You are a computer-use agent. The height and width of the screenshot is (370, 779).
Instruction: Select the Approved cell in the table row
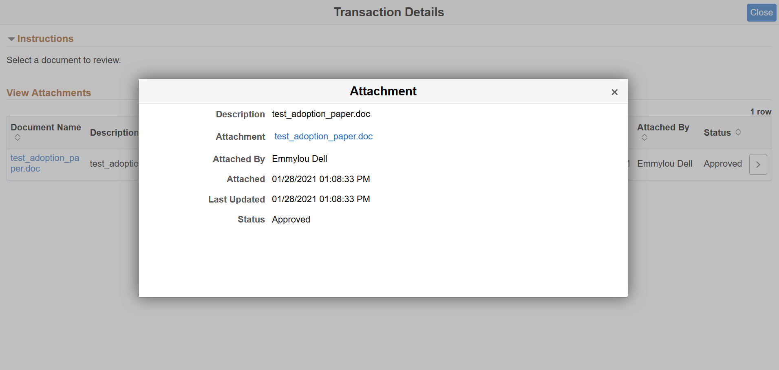722,164
